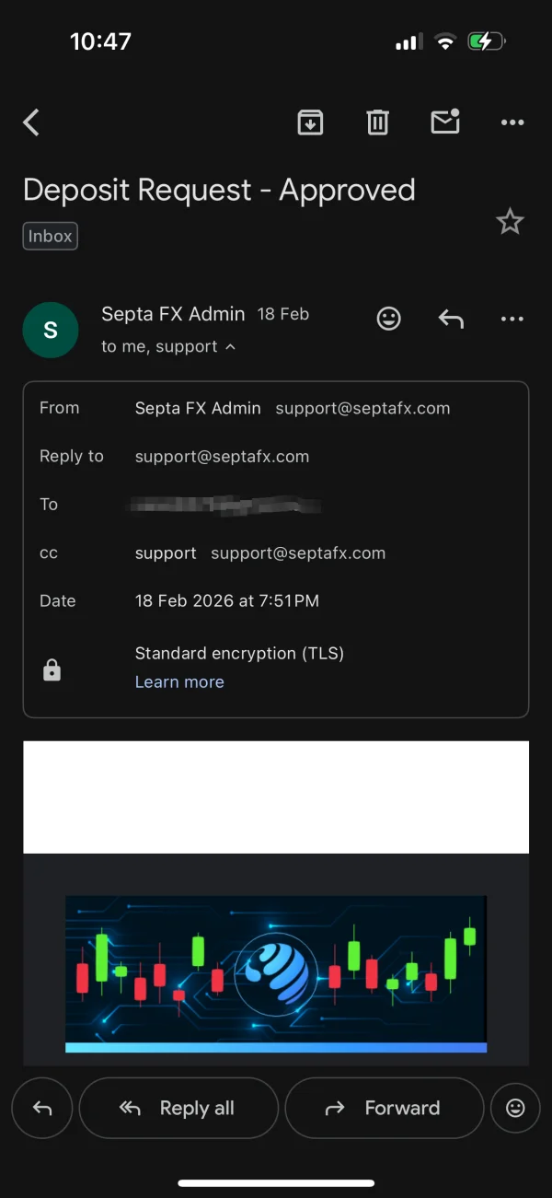Viewport: 552px width, 1198px height.
Task: Open message more options menu
Action: tap(512, 319)
